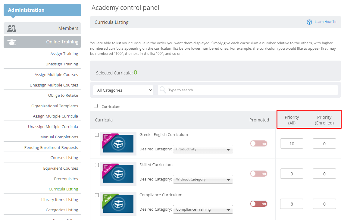Toggle Promoted switch for Compliance Curriculum
Screen dimensions: 344x220
click(x=259, y=204)
